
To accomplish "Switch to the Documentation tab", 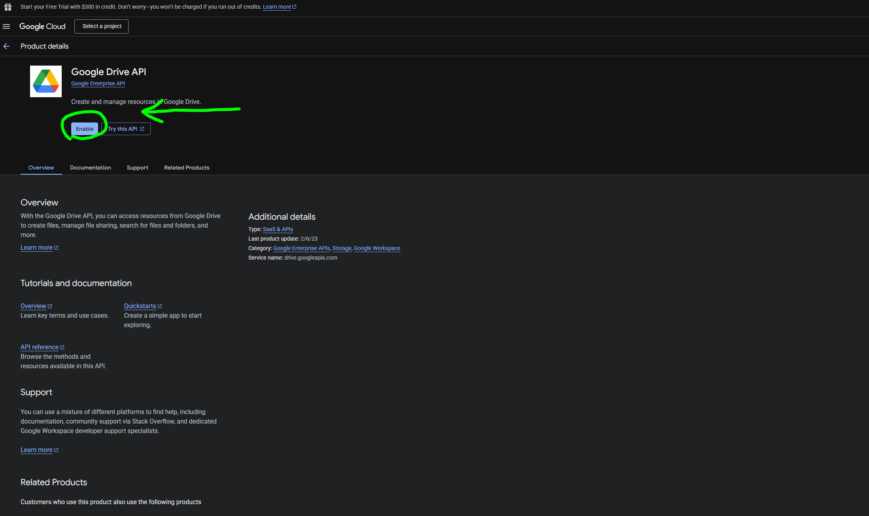I will pos(90,168).
